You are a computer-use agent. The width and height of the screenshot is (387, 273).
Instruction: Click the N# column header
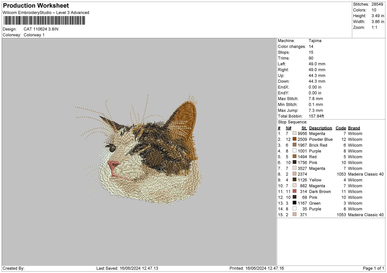(x=288, y=128)
